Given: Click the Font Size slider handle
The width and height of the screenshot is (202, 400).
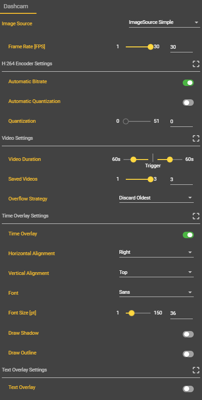Looking at the screenshot, I should point(131,313).
